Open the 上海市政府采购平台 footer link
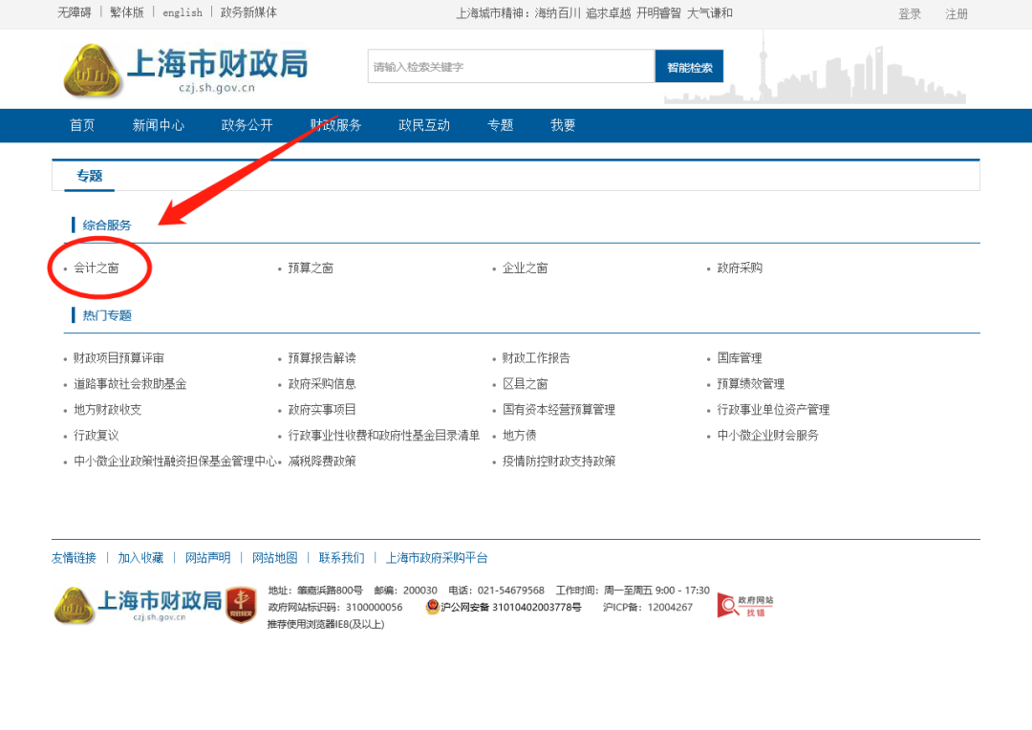Image resolution: width=1032 pixels, height=730 pixels. (437, 558)
